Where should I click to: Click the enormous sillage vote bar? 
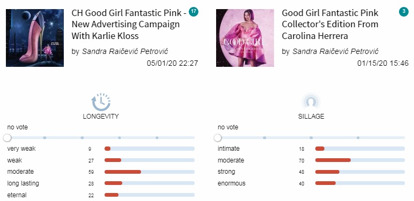(x=360, y=183)
